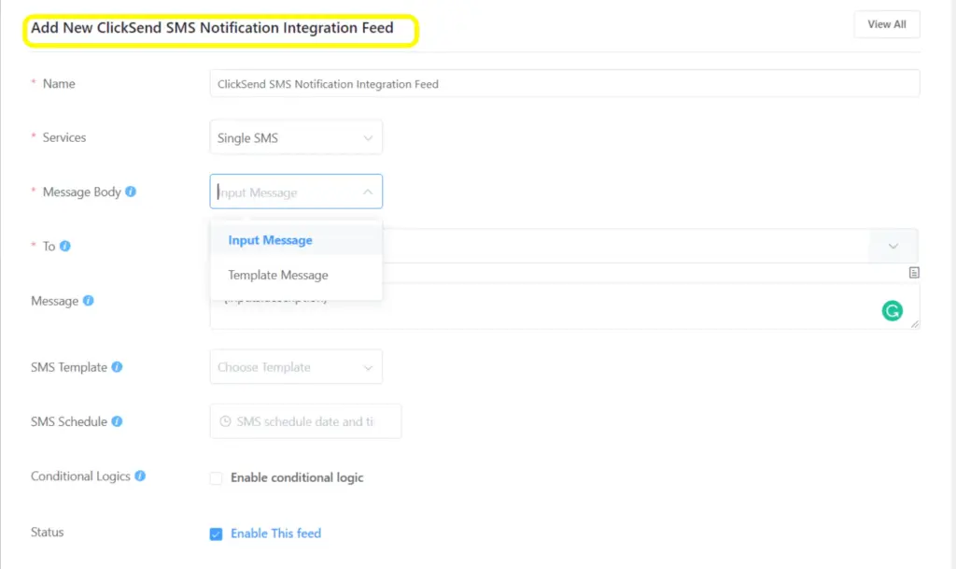Open the Services dropdown showing Single SMS
This screenshot has width=956, height=569.
point(295,136)
